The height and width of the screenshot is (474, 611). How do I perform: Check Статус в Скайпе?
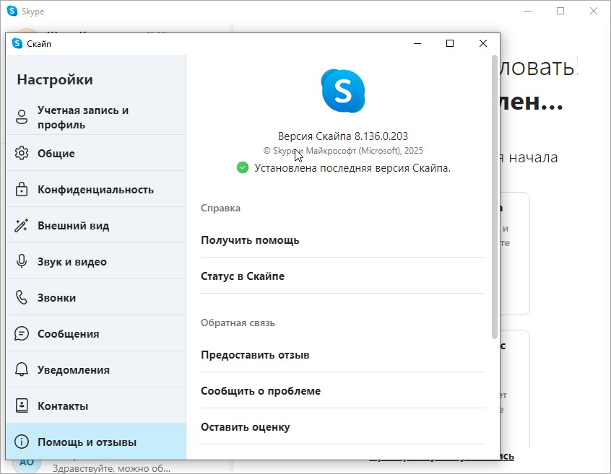coord(343,276)
